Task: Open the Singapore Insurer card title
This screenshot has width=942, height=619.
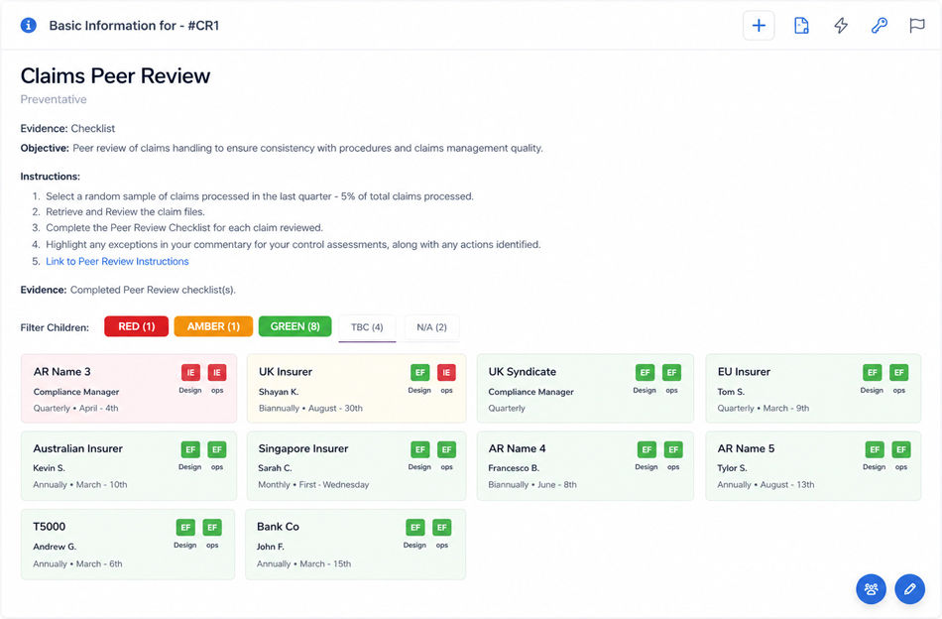Action: 303,449
